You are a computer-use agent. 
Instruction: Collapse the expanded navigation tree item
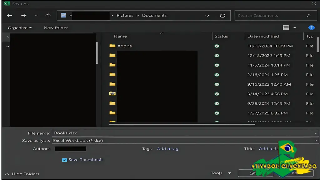[8, 46]
